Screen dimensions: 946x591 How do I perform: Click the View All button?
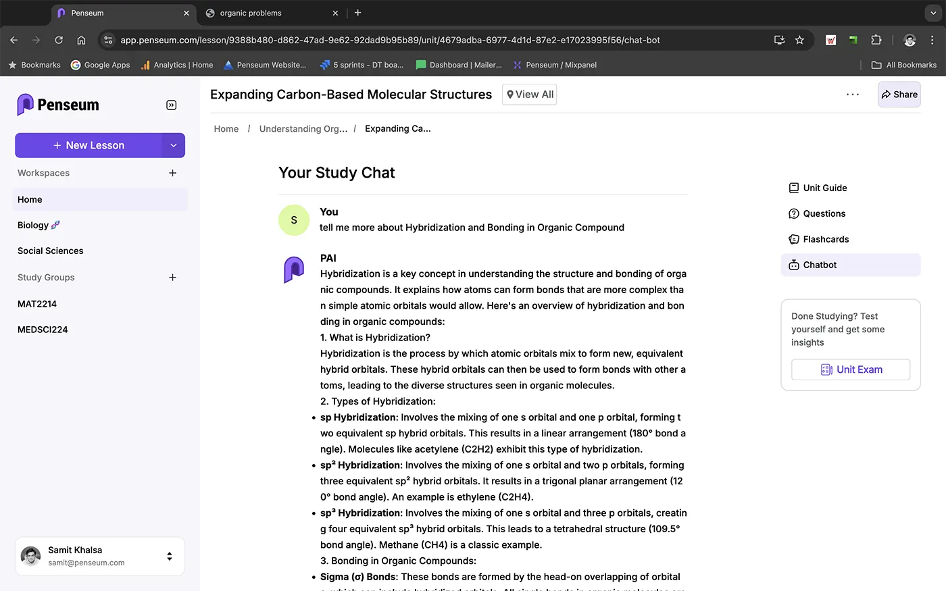pos(530,95)
